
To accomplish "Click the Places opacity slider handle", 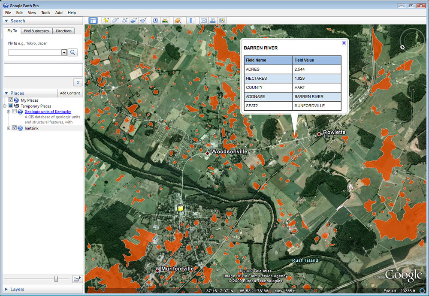I will click(56, 279).
